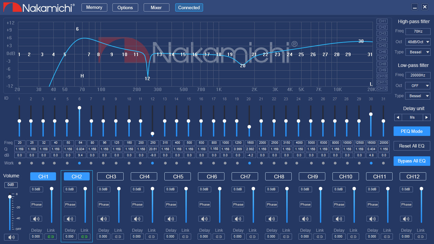Click Reset All EQ button
The height and width of the screenshot is (244, 434).
tap(412, 146)
